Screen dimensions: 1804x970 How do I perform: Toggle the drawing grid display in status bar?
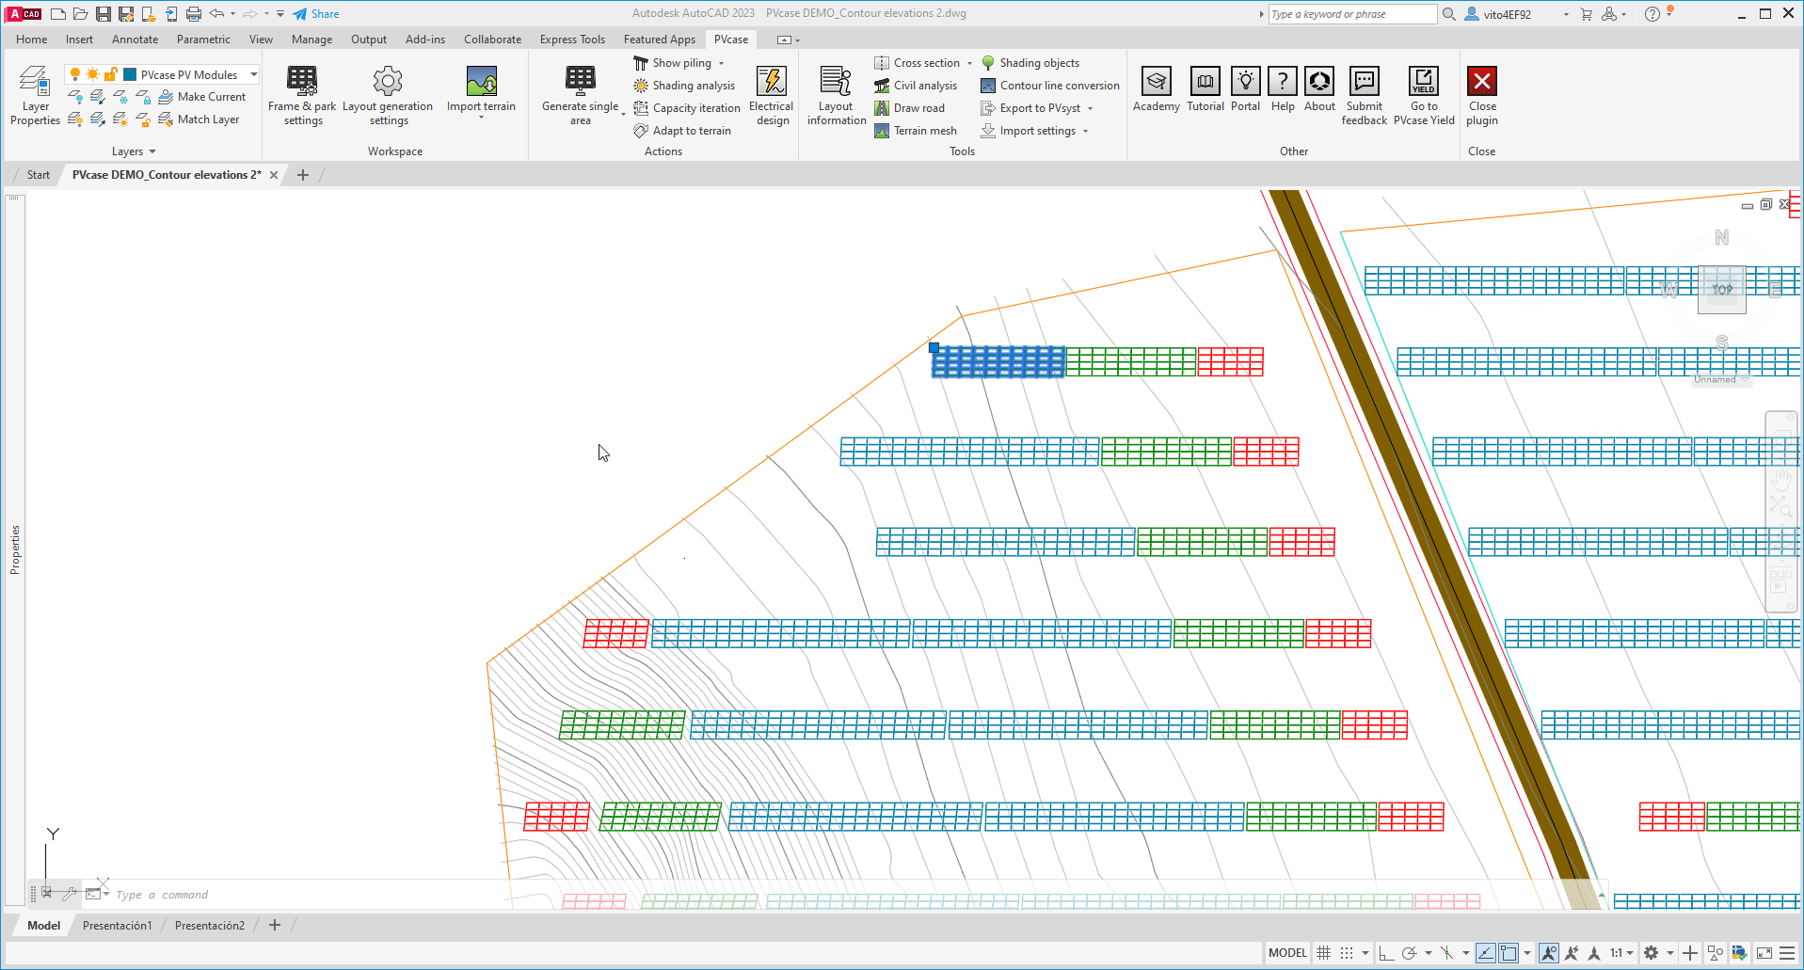pos(1323,953)
